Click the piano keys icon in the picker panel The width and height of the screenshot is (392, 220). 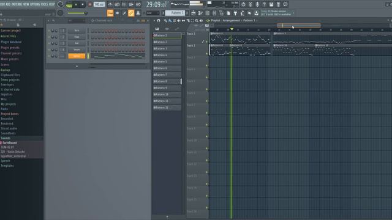(157, 29)
